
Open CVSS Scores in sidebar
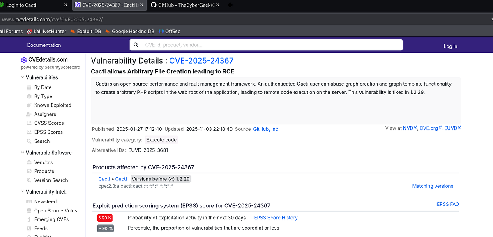click(49, 123)
